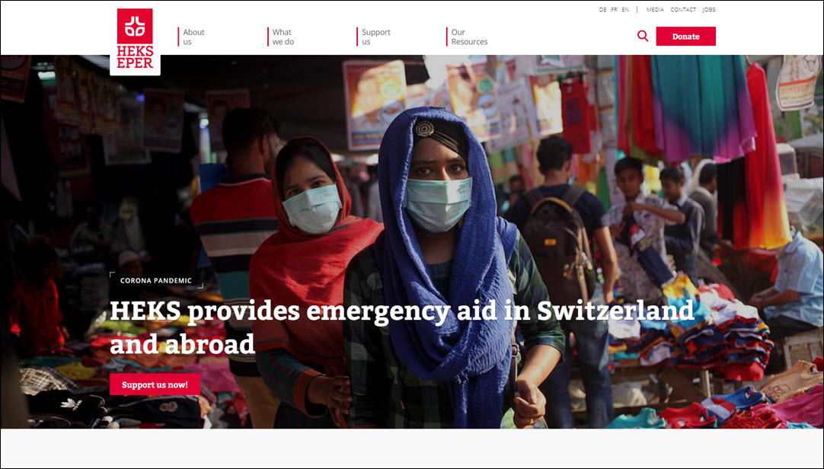This screenshot has width=824, height=469.
Task: Expand the Support us menu
Action: coord(375,37)
